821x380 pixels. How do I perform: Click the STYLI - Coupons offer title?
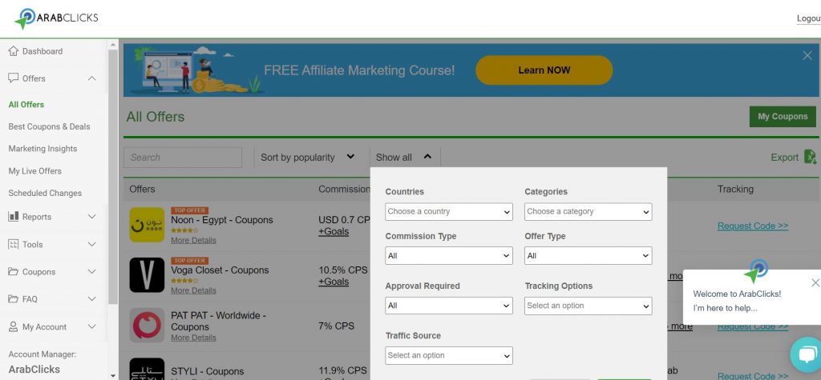coord(208,372)
